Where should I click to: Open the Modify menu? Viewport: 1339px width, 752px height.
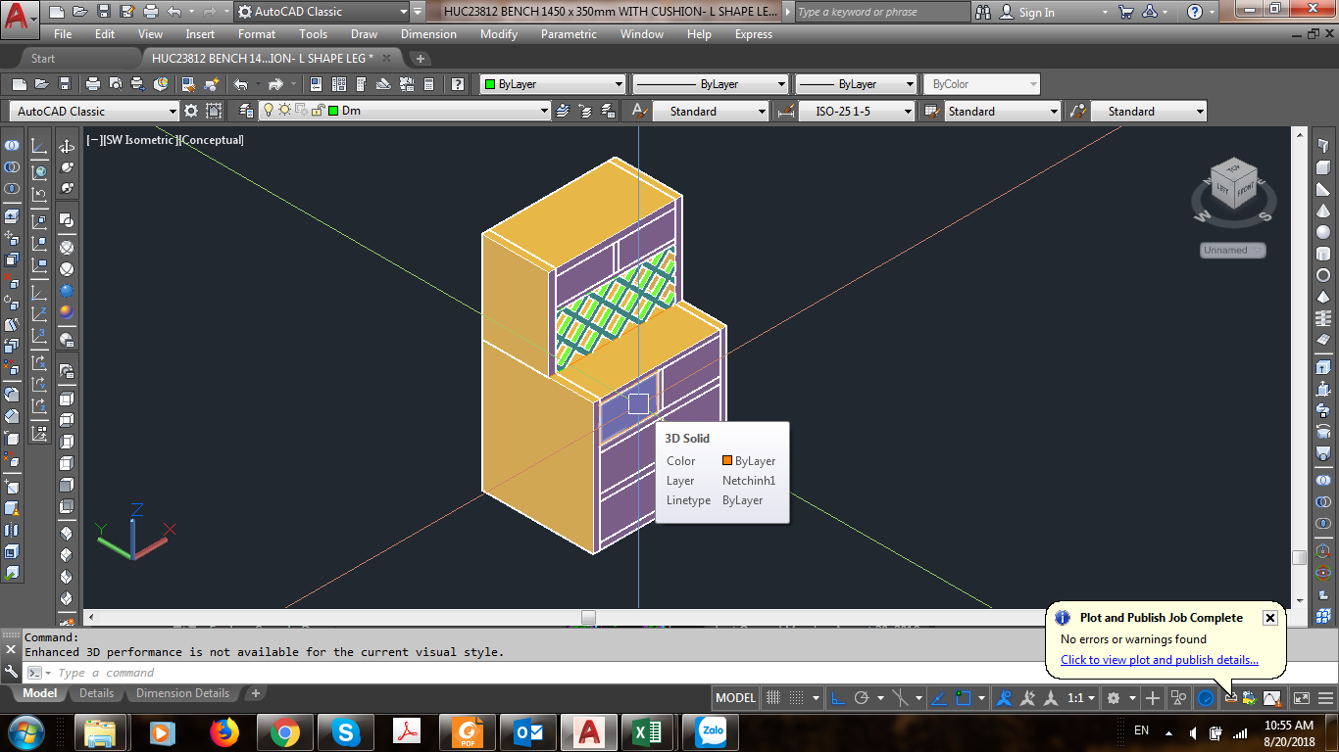499,34
